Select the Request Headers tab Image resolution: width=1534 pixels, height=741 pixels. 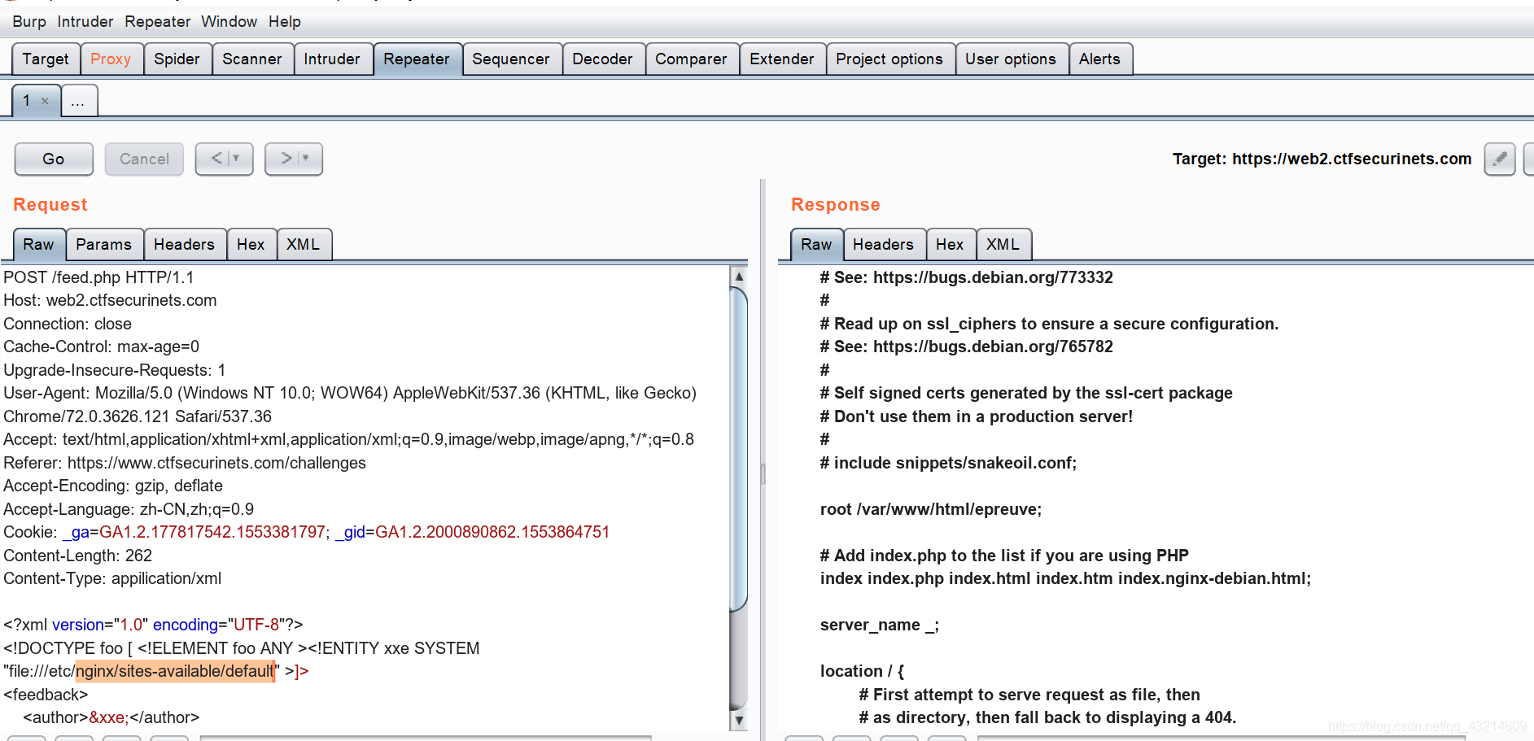click(184, 245)
